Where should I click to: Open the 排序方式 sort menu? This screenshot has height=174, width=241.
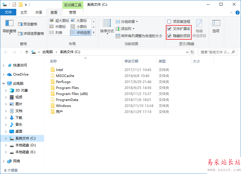point(107,27)
